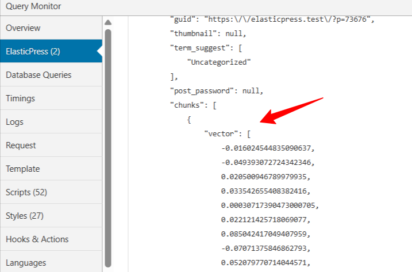Click the vertical scrollbar thumb beside the menu
The image size is (412, 272).
click(x=107, y=143)
